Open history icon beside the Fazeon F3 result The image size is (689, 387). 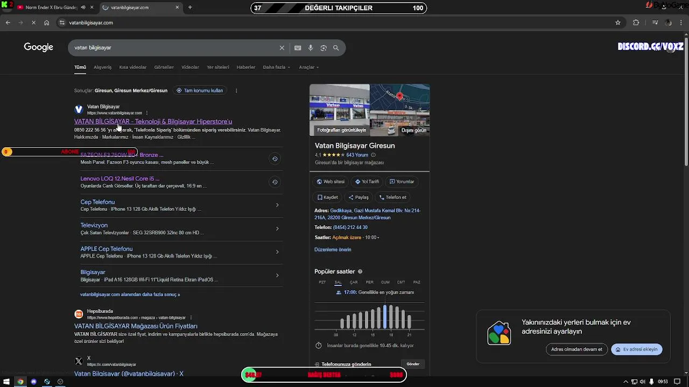(x=275, y=159)
